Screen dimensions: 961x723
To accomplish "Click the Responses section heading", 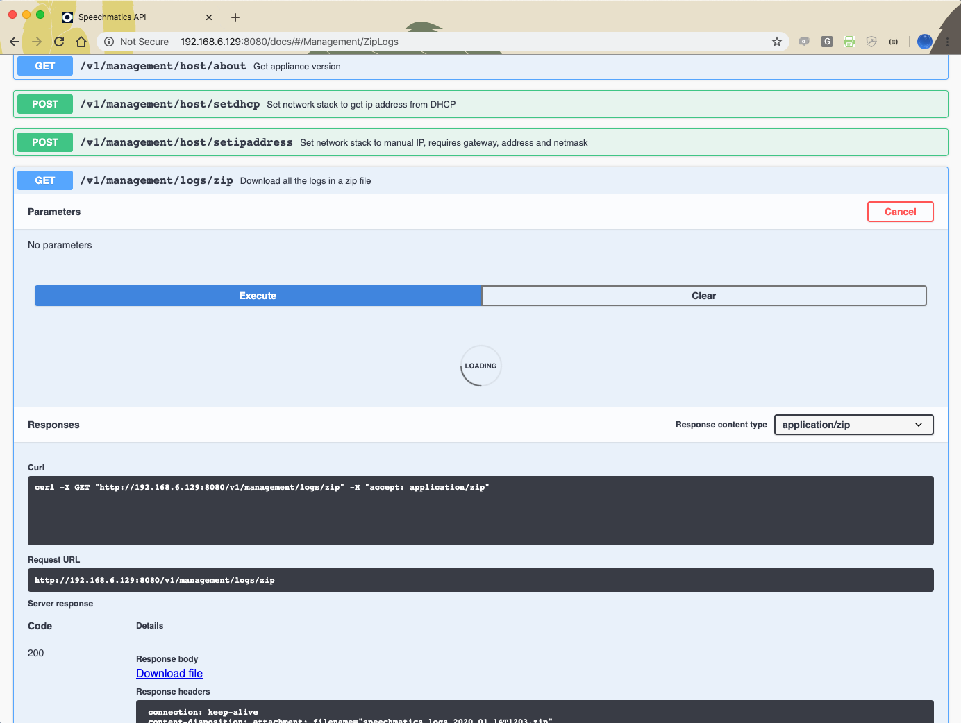I will pyautogui.click(x=53, y=425).
